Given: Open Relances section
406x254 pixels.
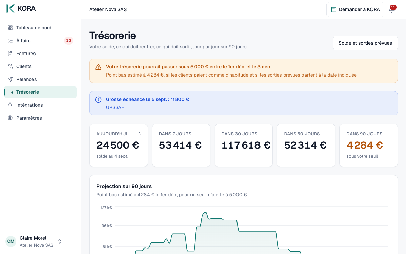Looking at the screenshot, I should pyautogui.click(x=41, y=79).
